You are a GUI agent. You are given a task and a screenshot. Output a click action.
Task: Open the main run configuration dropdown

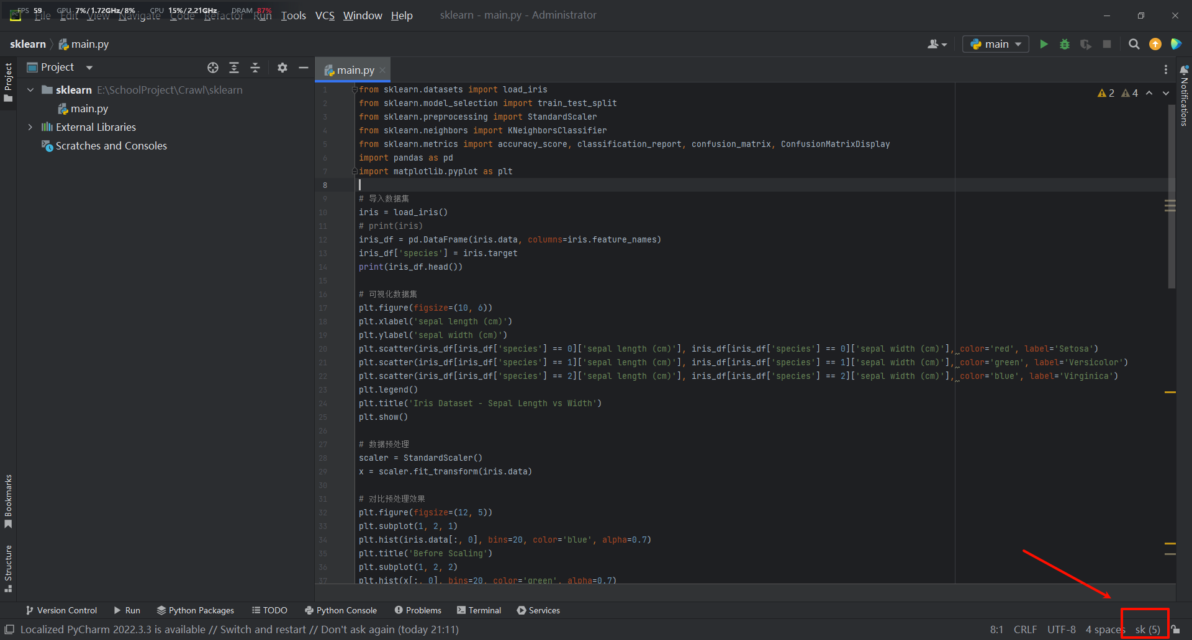coord(996,44)
